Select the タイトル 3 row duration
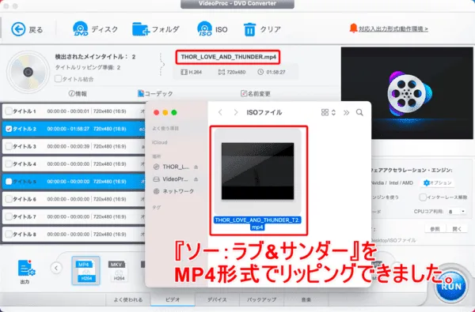Image resolution: width=475 pixels, height=312 pixels. pyautogui.click(x=68, y=146)
